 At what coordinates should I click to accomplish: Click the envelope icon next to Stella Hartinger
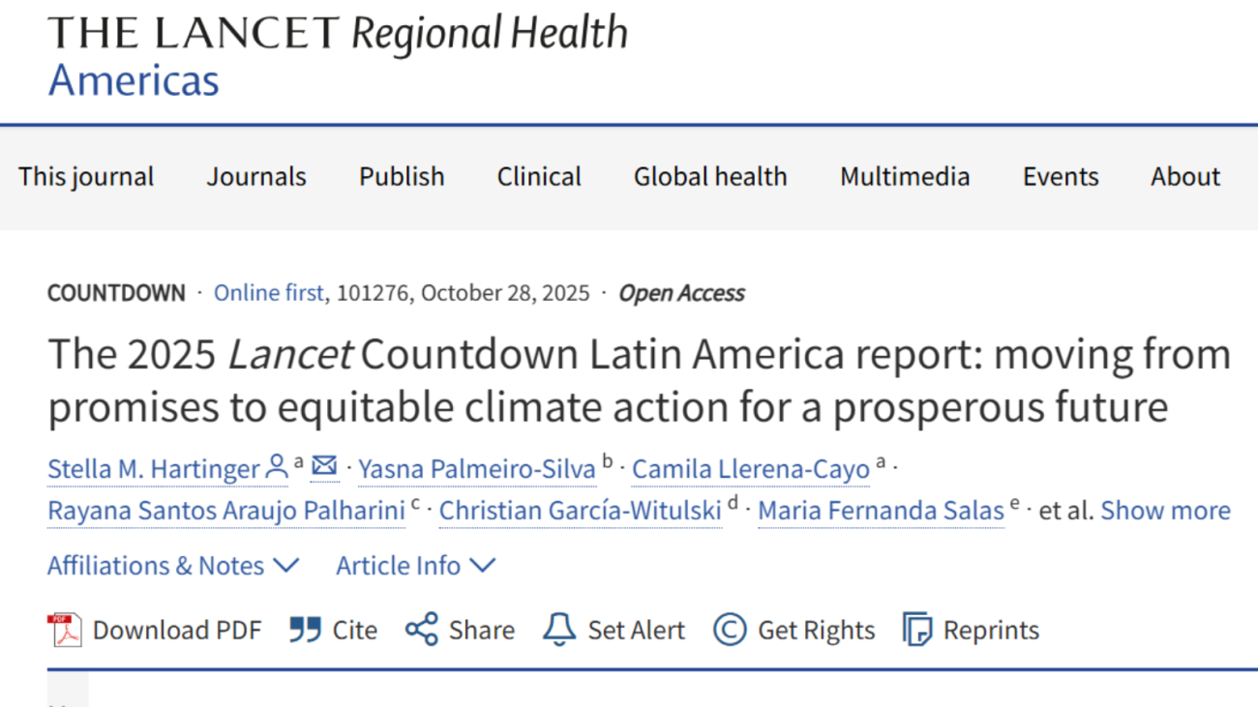coord(324,466)
